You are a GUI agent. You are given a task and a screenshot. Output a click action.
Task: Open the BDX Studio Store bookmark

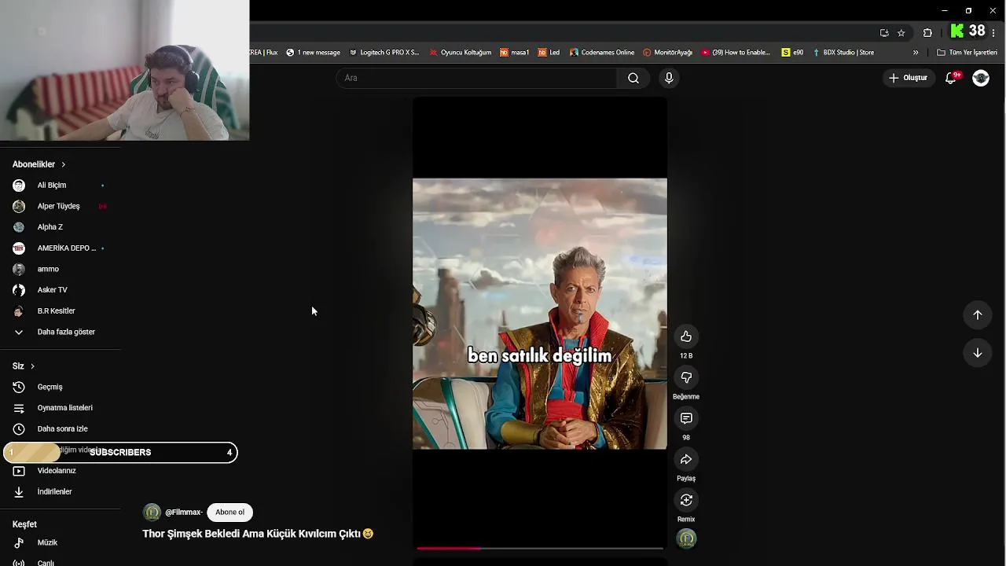843,53
